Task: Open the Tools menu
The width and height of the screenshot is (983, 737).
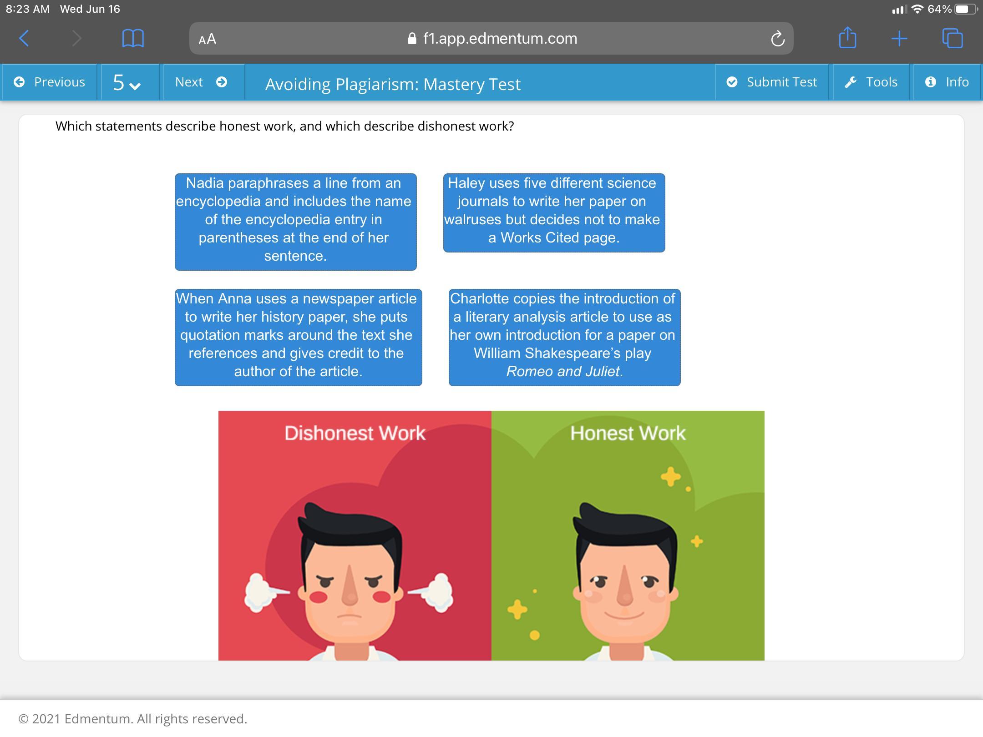Action: pos(871,82)
